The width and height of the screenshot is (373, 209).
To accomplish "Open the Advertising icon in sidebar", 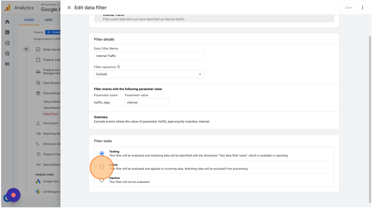I will (7, 54).
